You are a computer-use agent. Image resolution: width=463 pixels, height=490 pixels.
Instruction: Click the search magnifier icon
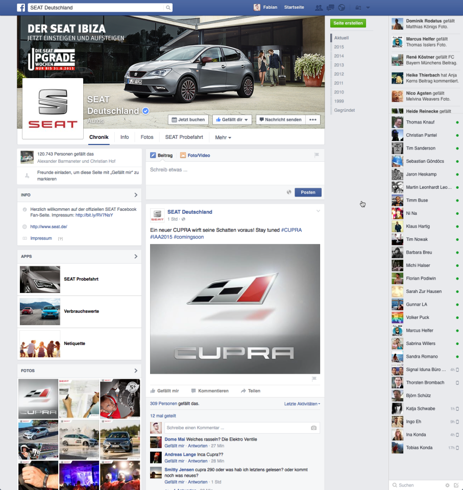167,8
